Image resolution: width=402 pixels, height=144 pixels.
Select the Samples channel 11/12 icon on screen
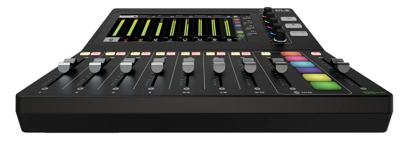[215, 39]
